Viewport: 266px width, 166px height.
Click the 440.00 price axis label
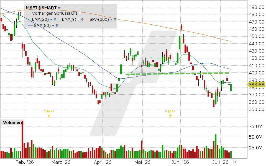coord(257,44)
